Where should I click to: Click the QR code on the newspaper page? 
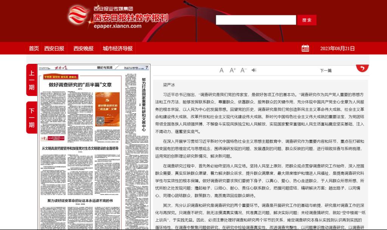coord(100,120)
